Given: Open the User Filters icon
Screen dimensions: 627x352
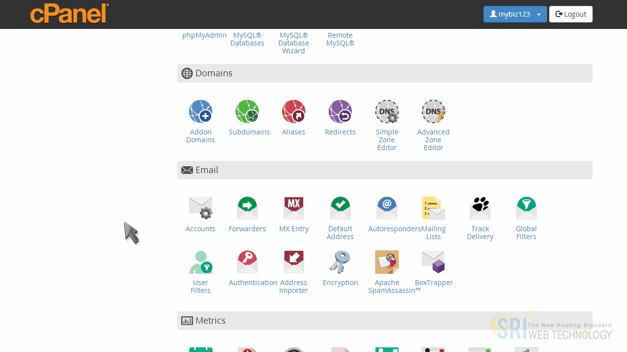Looking at the screenshot, I should pyautogui.click(x=200, y=263).
